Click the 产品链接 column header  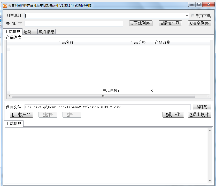pos(182,43)
